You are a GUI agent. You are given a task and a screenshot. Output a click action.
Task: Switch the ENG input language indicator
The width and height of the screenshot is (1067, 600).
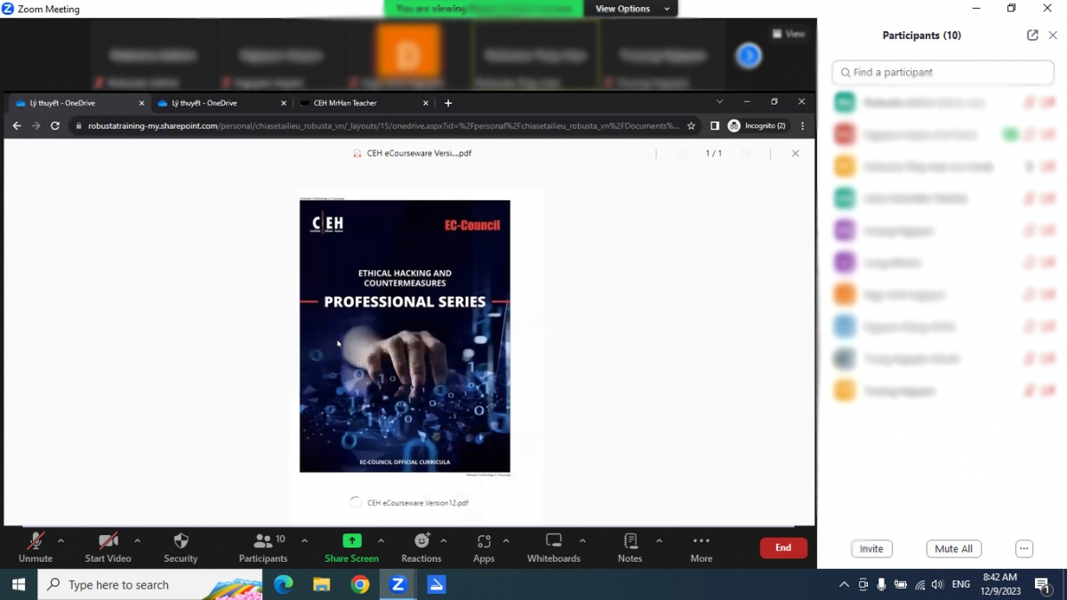961,585
